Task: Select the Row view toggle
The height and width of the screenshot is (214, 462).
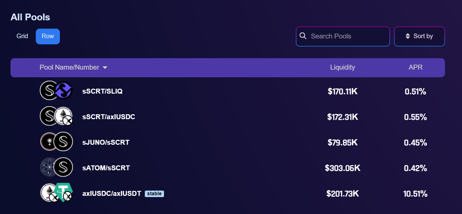Action: point(48,36)
